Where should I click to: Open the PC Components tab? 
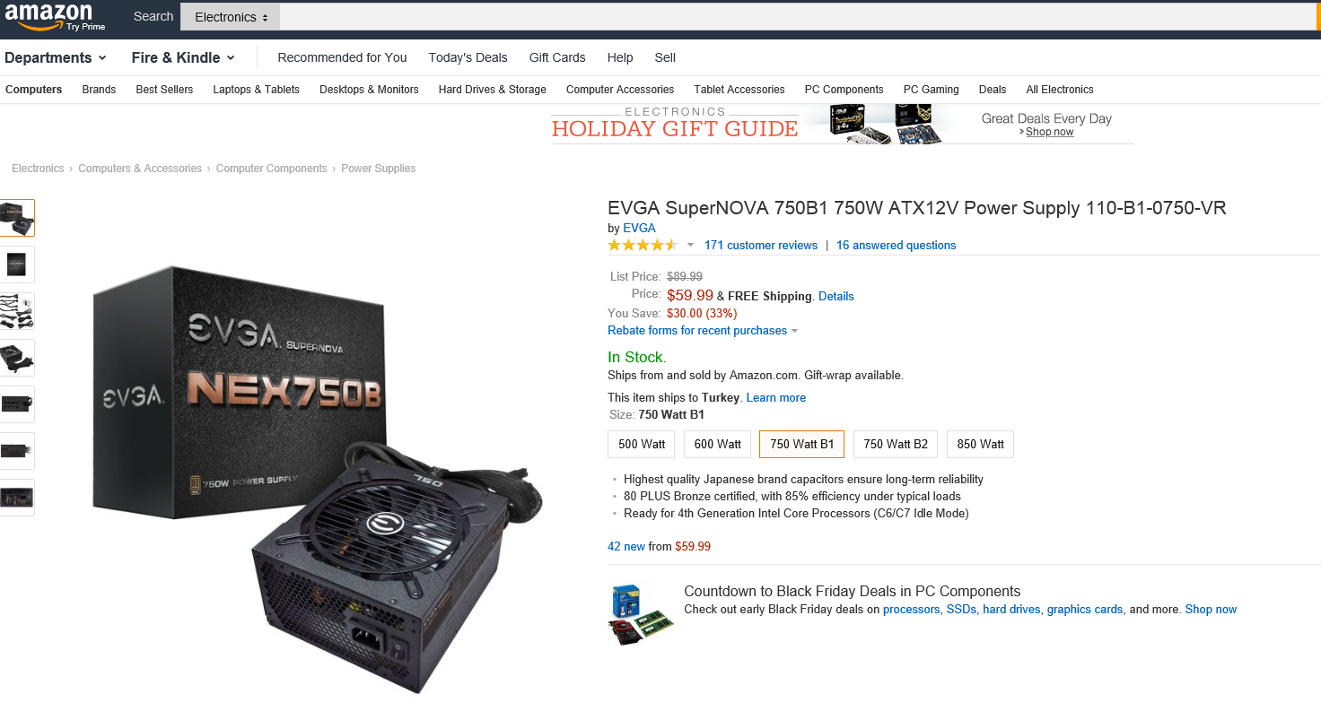(844, 90)
